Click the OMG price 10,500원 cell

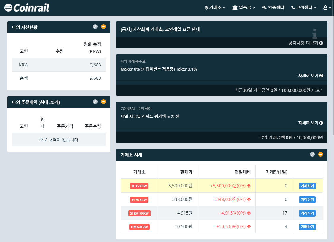(178, 227)
